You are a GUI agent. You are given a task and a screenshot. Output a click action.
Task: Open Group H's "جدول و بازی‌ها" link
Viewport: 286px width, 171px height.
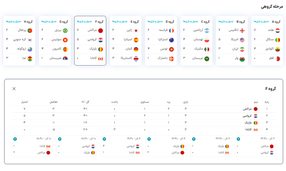[x=14, y=22]
